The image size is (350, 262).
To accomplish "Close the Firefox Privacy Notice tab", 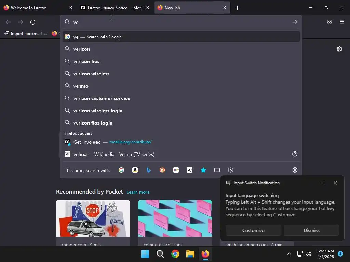I will [x=148, y=8].
